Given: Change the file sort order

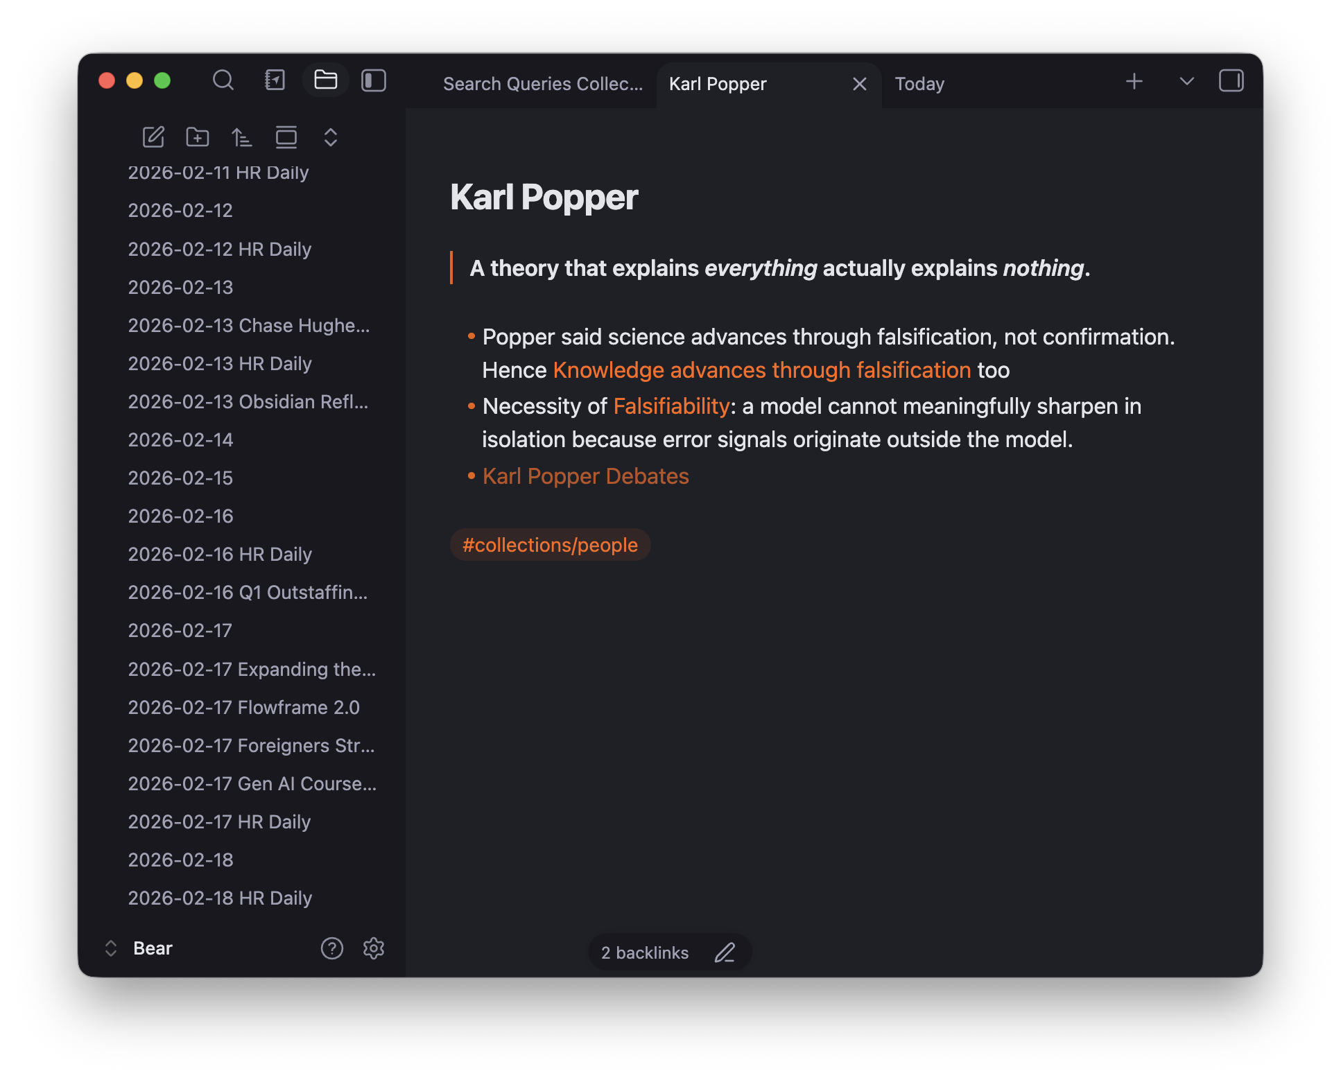Looking at the screenshot, I should (x=241, y=137).
